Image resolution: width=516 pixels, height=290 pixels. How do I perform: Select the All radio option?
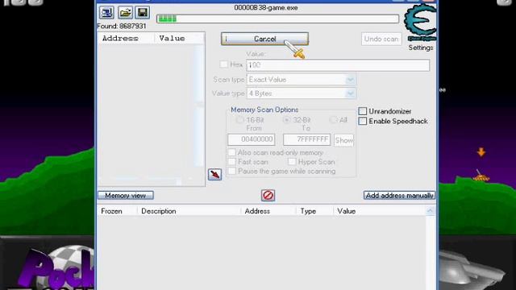coord(333,120)
